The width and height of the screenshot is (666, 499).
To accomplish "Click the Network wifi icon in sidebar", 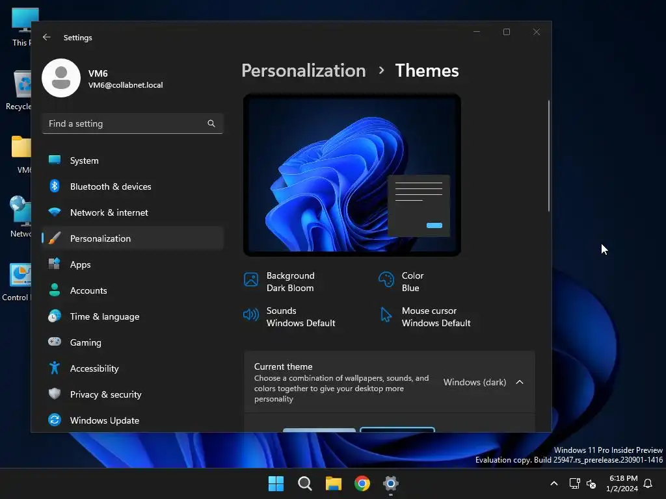I will (55, 212).
